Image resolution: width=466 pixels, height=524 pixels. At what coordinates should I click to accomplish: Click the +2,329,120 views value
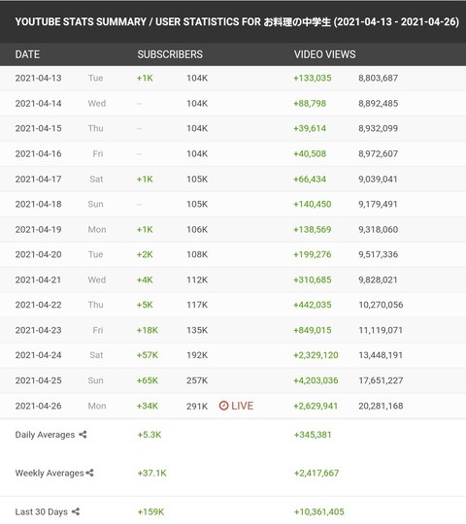(316, 355)
